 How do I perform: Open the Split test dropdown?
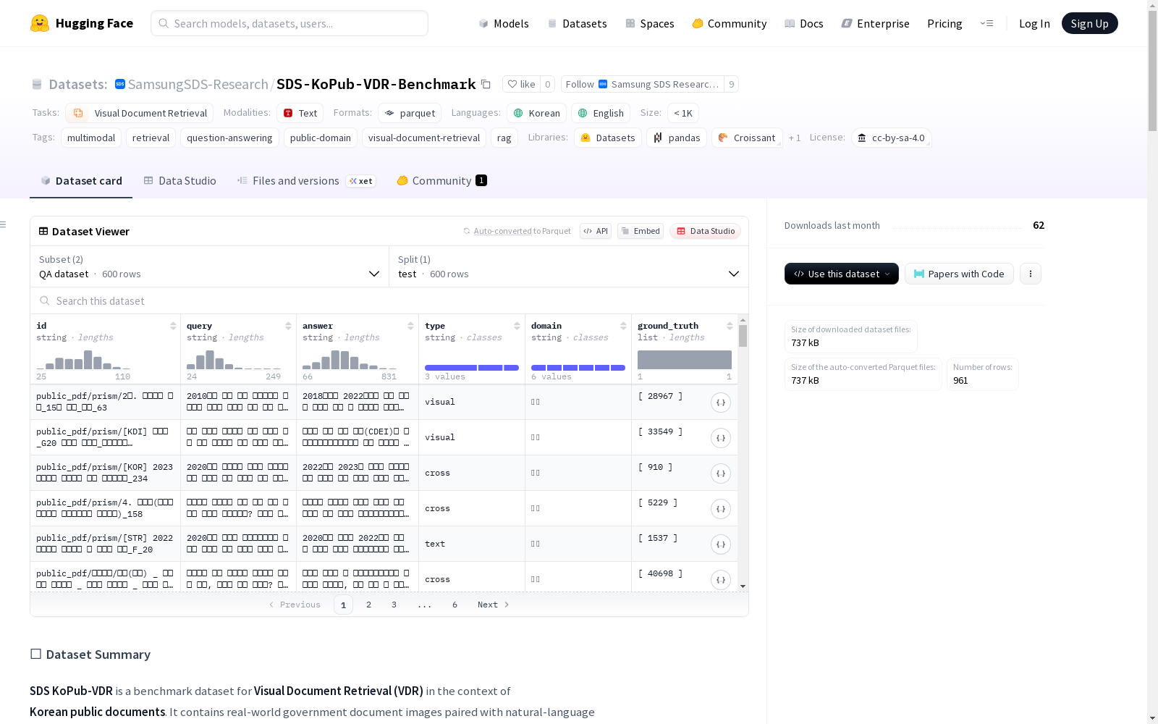[x=569, y=266]
